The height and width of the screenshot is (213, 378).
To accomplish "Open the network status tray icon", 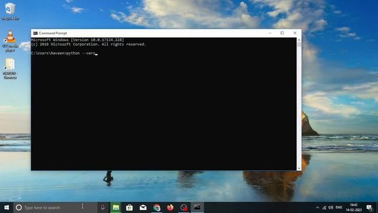I will 324,208.
